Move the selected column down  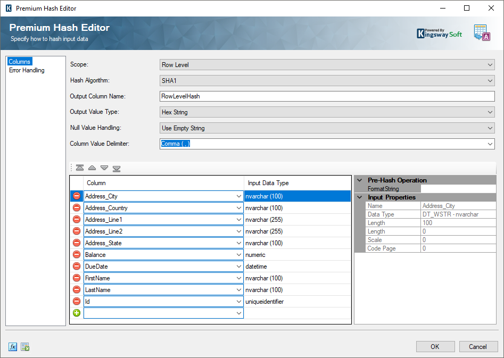pyautogui.click(x=104, y=168)
